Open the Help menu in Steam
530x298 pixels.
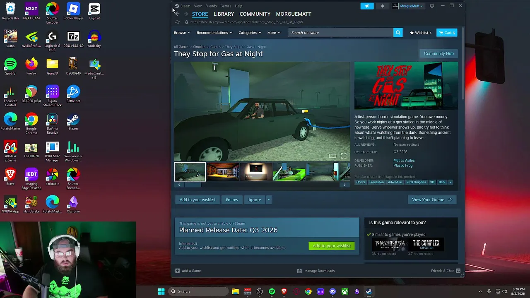[238, 6]
